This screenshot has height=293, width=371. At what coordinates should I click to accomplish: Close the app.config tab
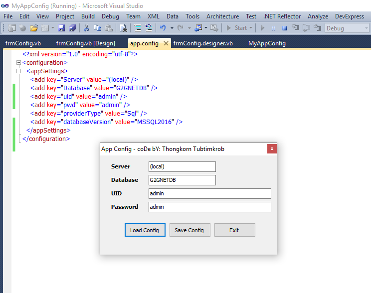(166, 43)
